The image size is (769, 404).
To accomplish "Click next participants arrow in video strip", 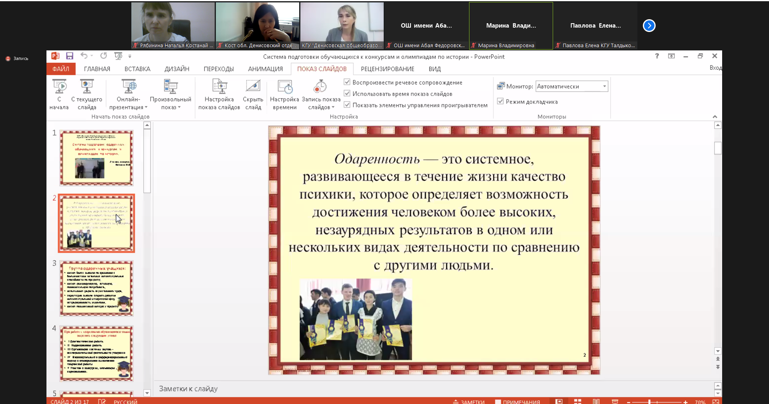I will (x=649, y=26).
